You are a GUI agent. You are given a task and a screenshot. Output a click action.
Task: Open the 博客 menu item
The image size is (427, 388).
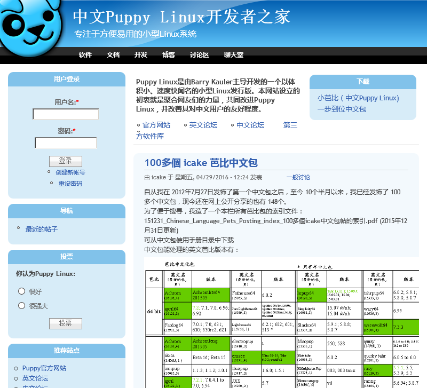(169, 55)
